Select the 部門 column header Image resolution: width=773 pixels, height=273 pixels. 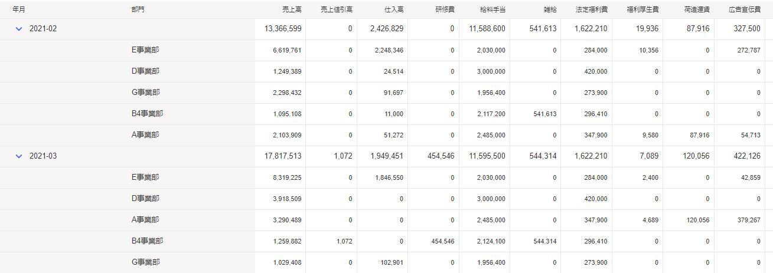coord(138,10)
